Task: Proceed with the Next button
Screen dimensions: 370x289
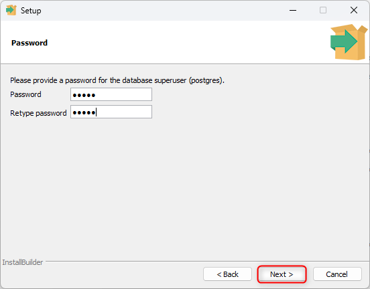Action: click(x=282, y=274)
